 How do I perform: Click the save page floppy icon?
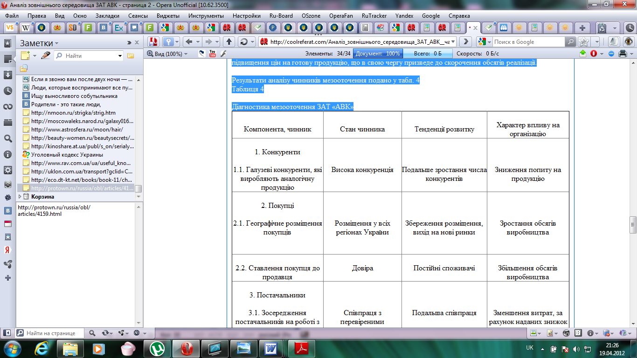click(x=153, y=41)
